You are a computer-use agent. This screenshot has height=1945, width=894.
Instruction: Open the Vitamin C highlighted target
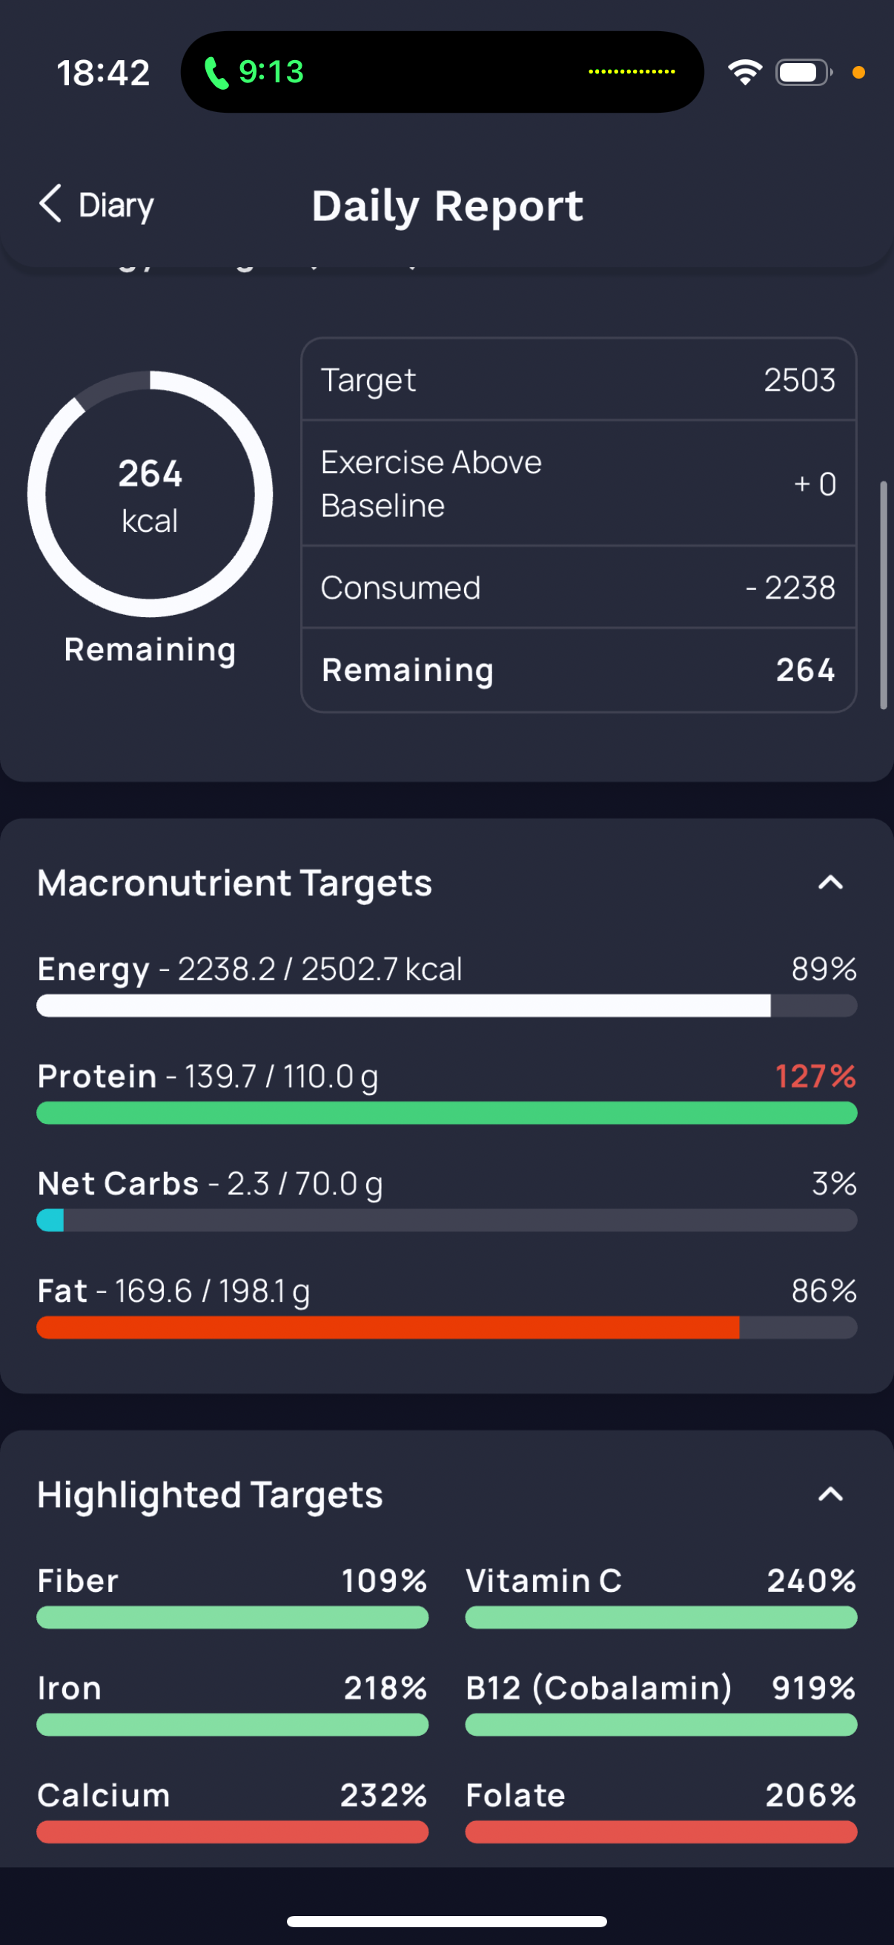coord(660,1596)
